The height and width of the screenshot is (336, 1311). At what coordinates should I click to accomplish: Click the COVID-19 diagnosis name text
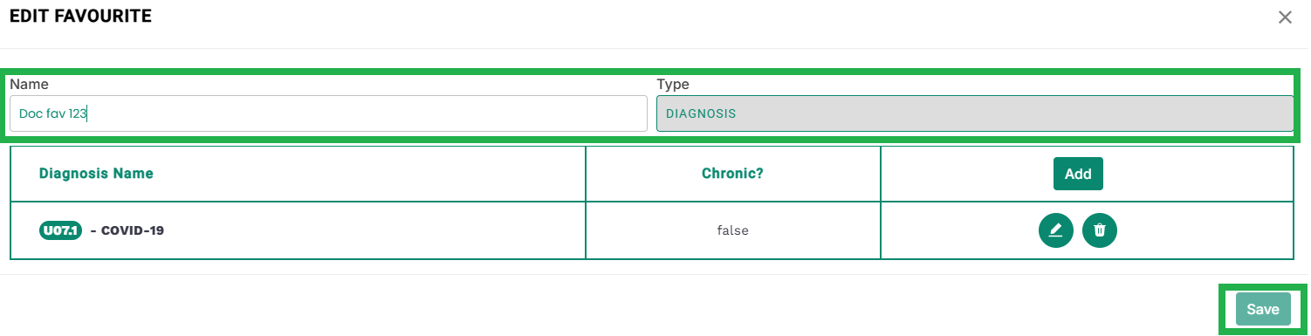point(133,230)
